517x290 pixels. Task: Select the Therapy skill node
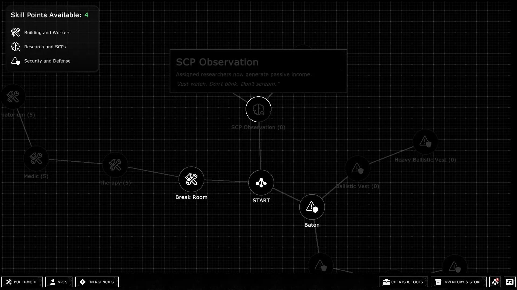point(115,165)
